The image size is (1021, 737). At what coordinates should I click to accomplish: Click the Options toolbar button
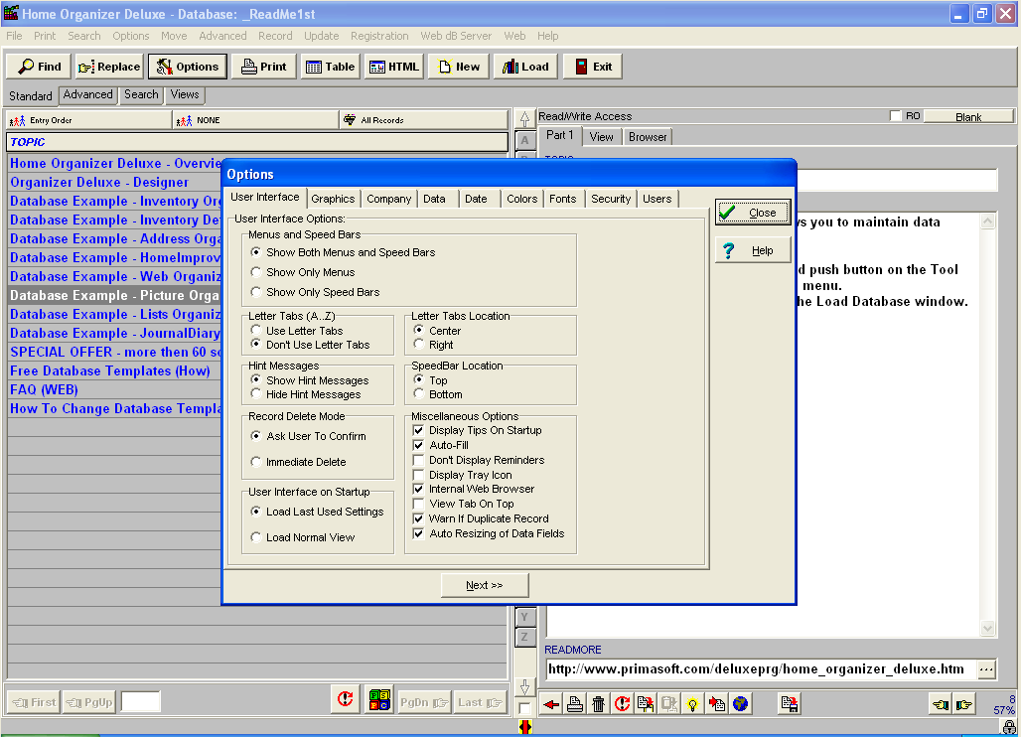pyautogui.click(x=188, y=67)
